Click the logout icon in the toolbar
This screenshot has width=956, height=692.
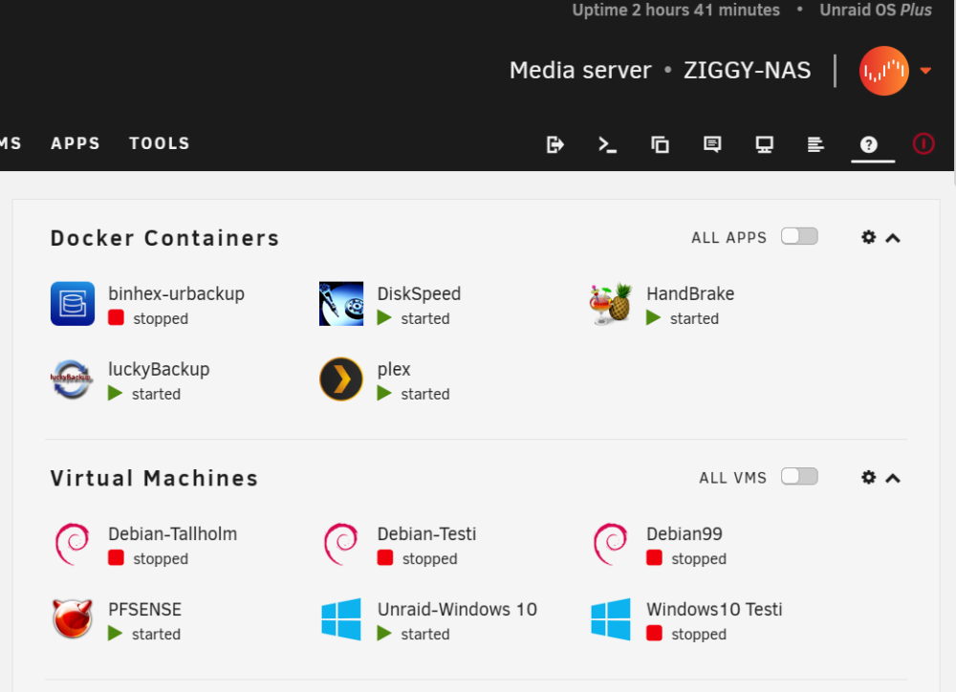coord(554,144)
